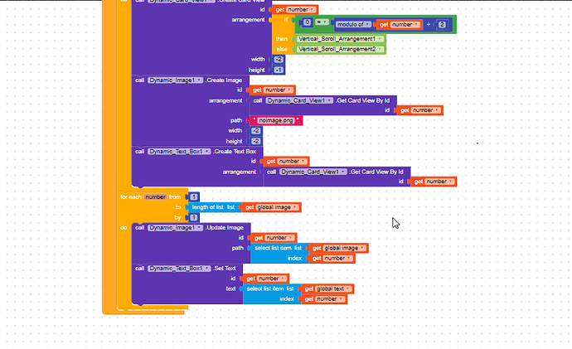The width and height of the screenshot is (572, 349).
Task: Select the '.Create Image' call block label
Action: tap(224, 80)
